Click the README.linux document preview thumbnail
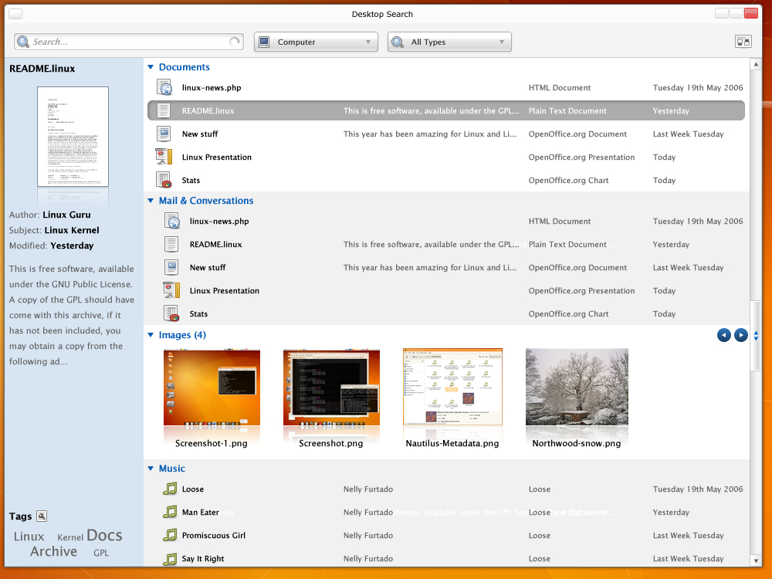The height and width of the screenshot is (579, 772). click(x=73, y=137)
